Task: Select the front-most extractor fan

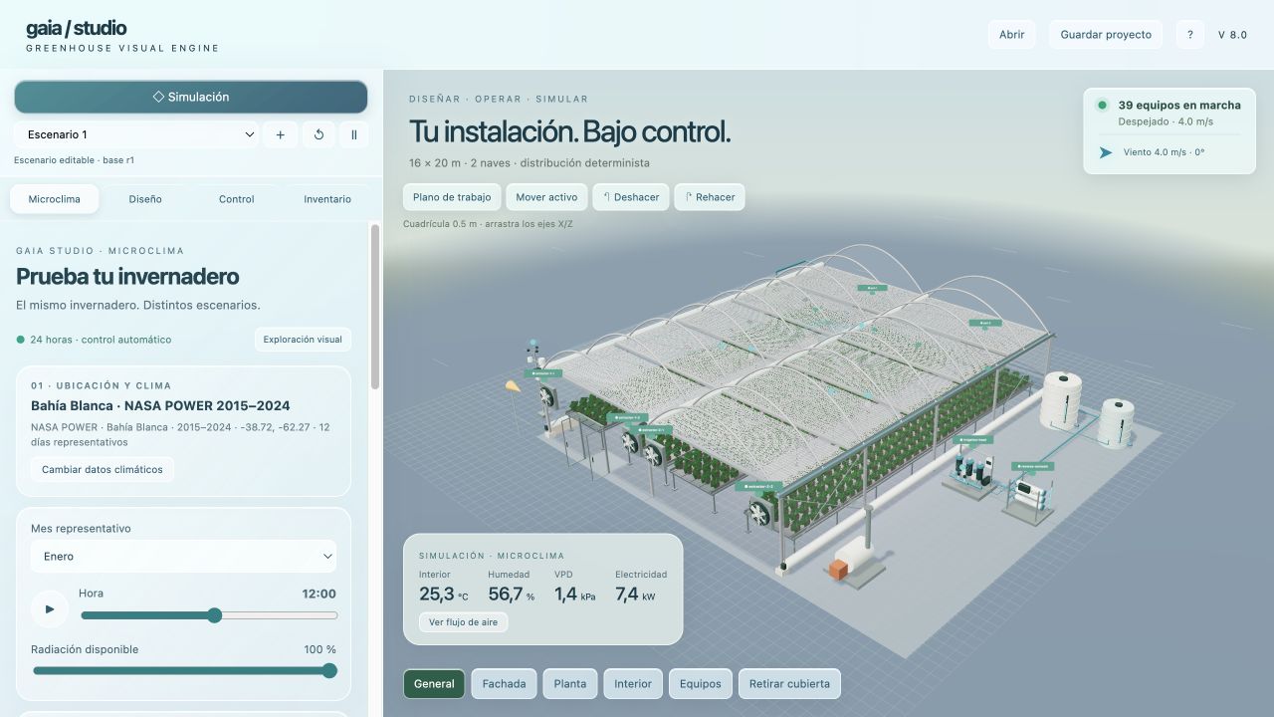Action: [x=759, y=512]
